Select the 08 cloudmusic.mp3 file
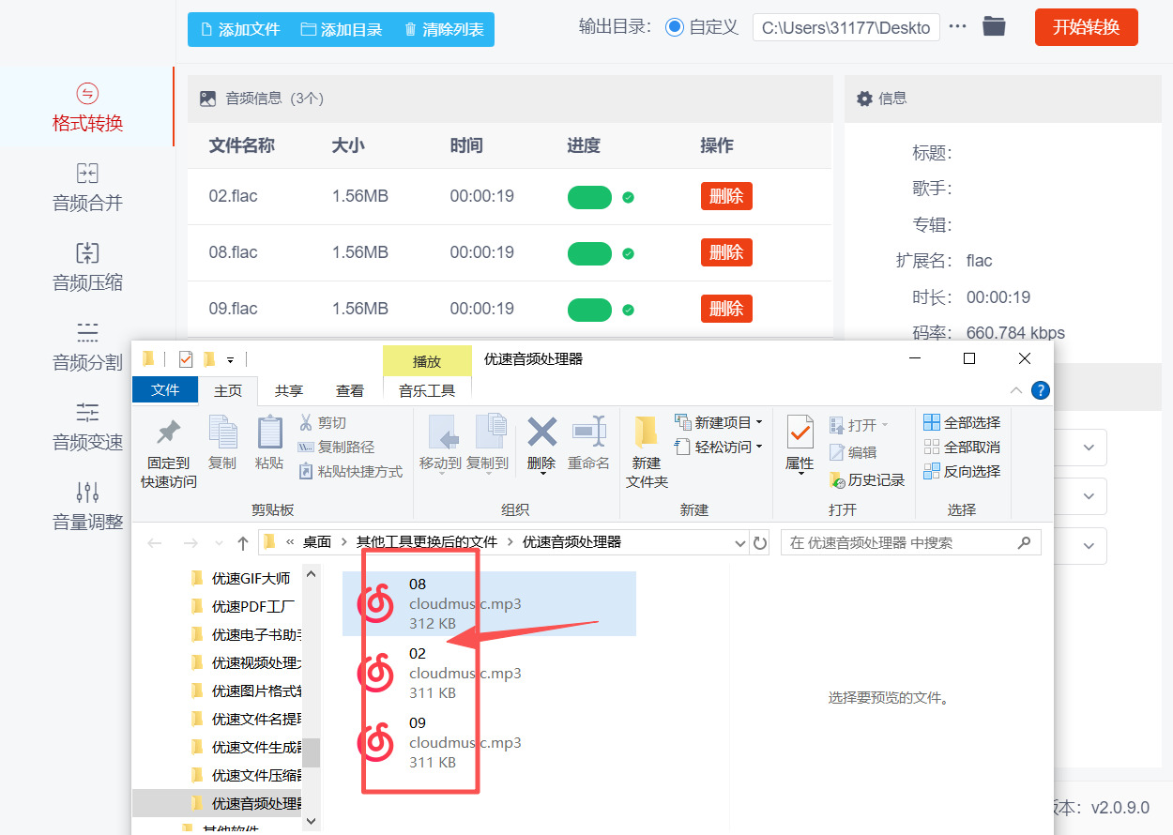1173x835 pixels. 489,604
